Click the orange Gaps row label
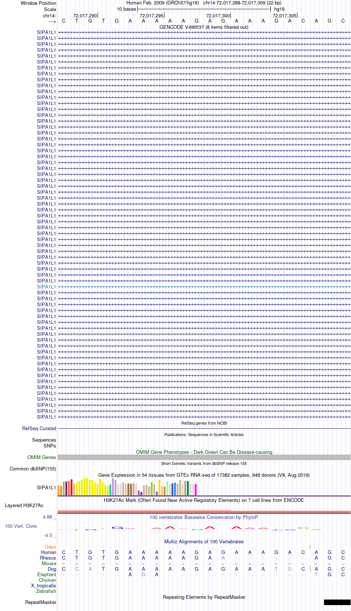 coord(50,547)
